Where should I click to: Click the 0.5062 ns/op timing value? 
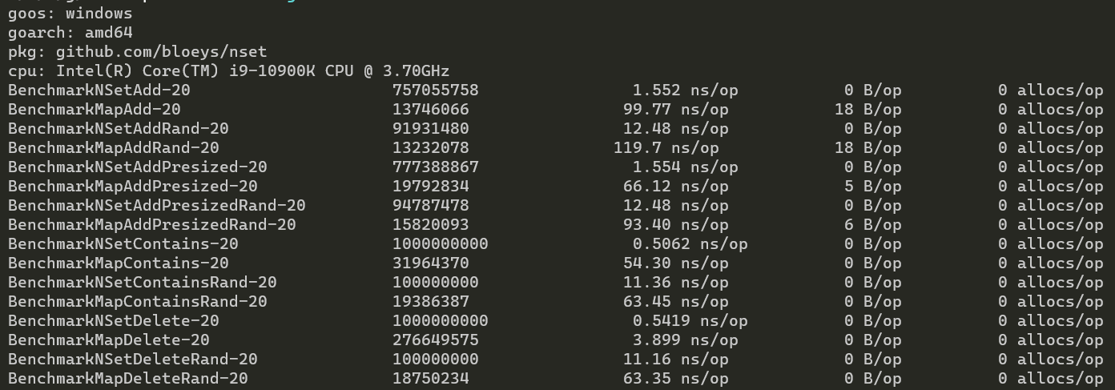[x=690, y=244]
